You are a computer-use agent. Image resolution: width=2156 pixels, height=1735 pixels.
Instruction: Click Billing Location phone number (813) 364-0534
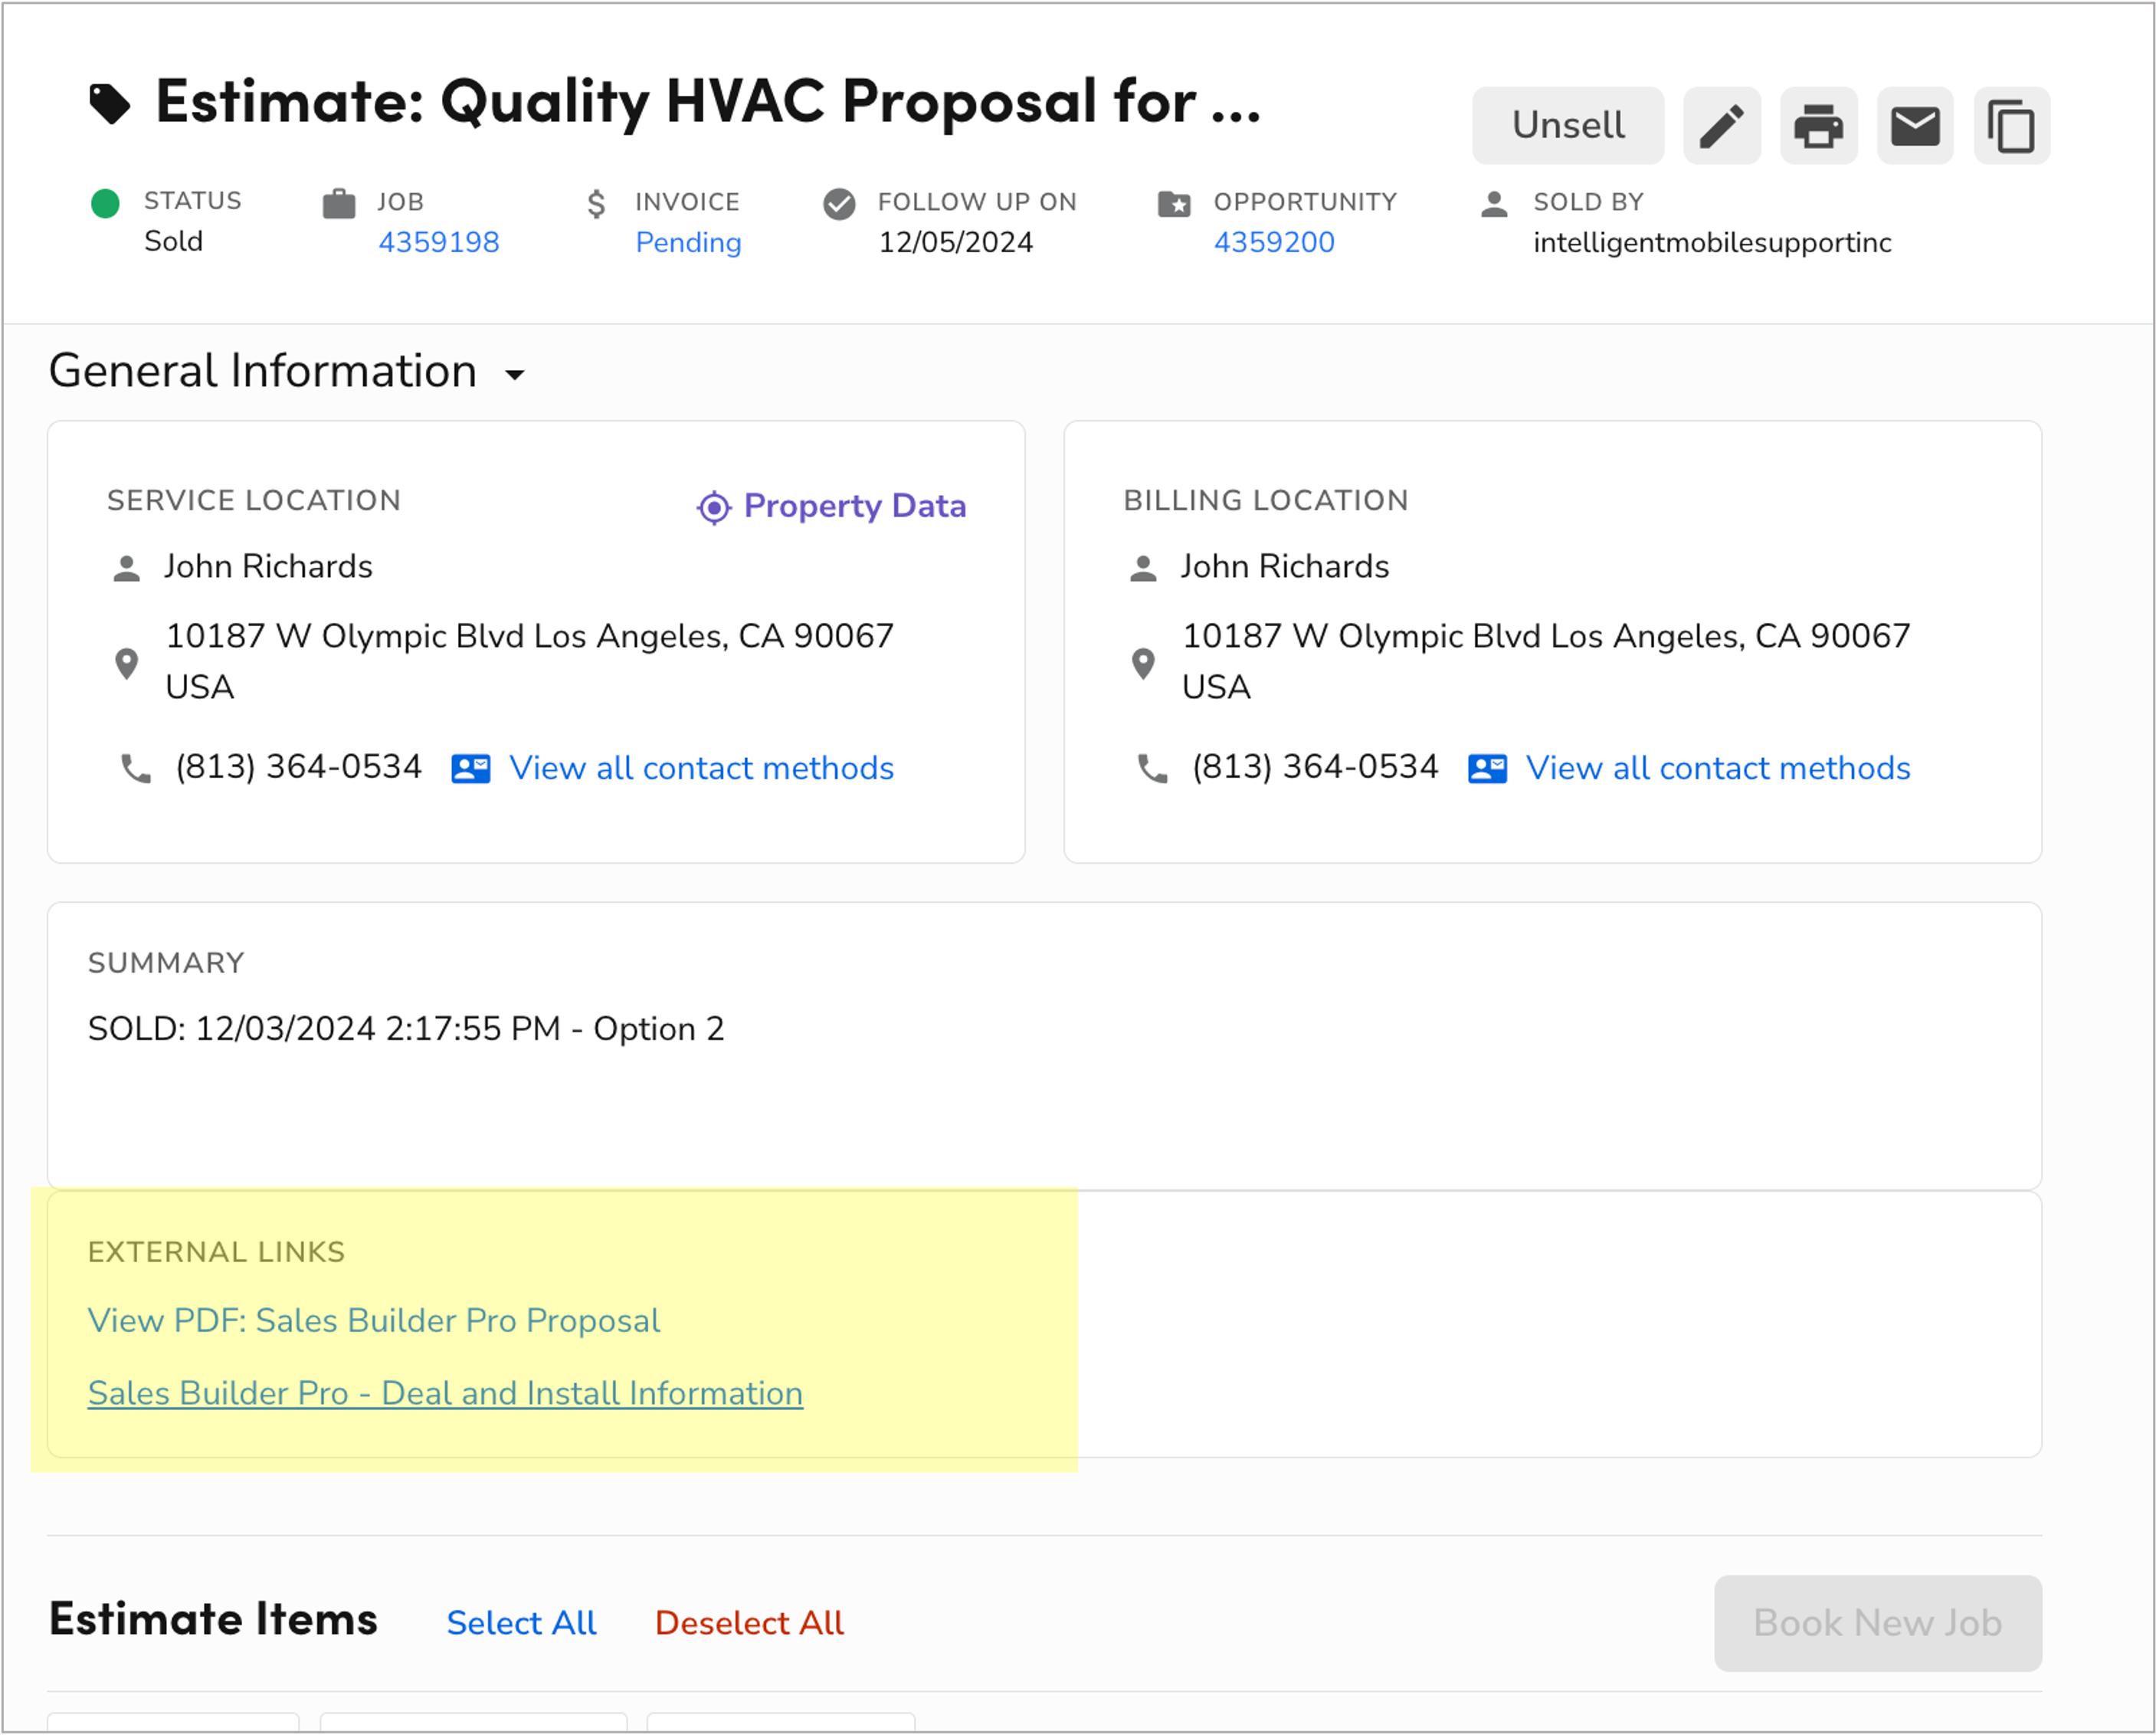point(1315,767)
